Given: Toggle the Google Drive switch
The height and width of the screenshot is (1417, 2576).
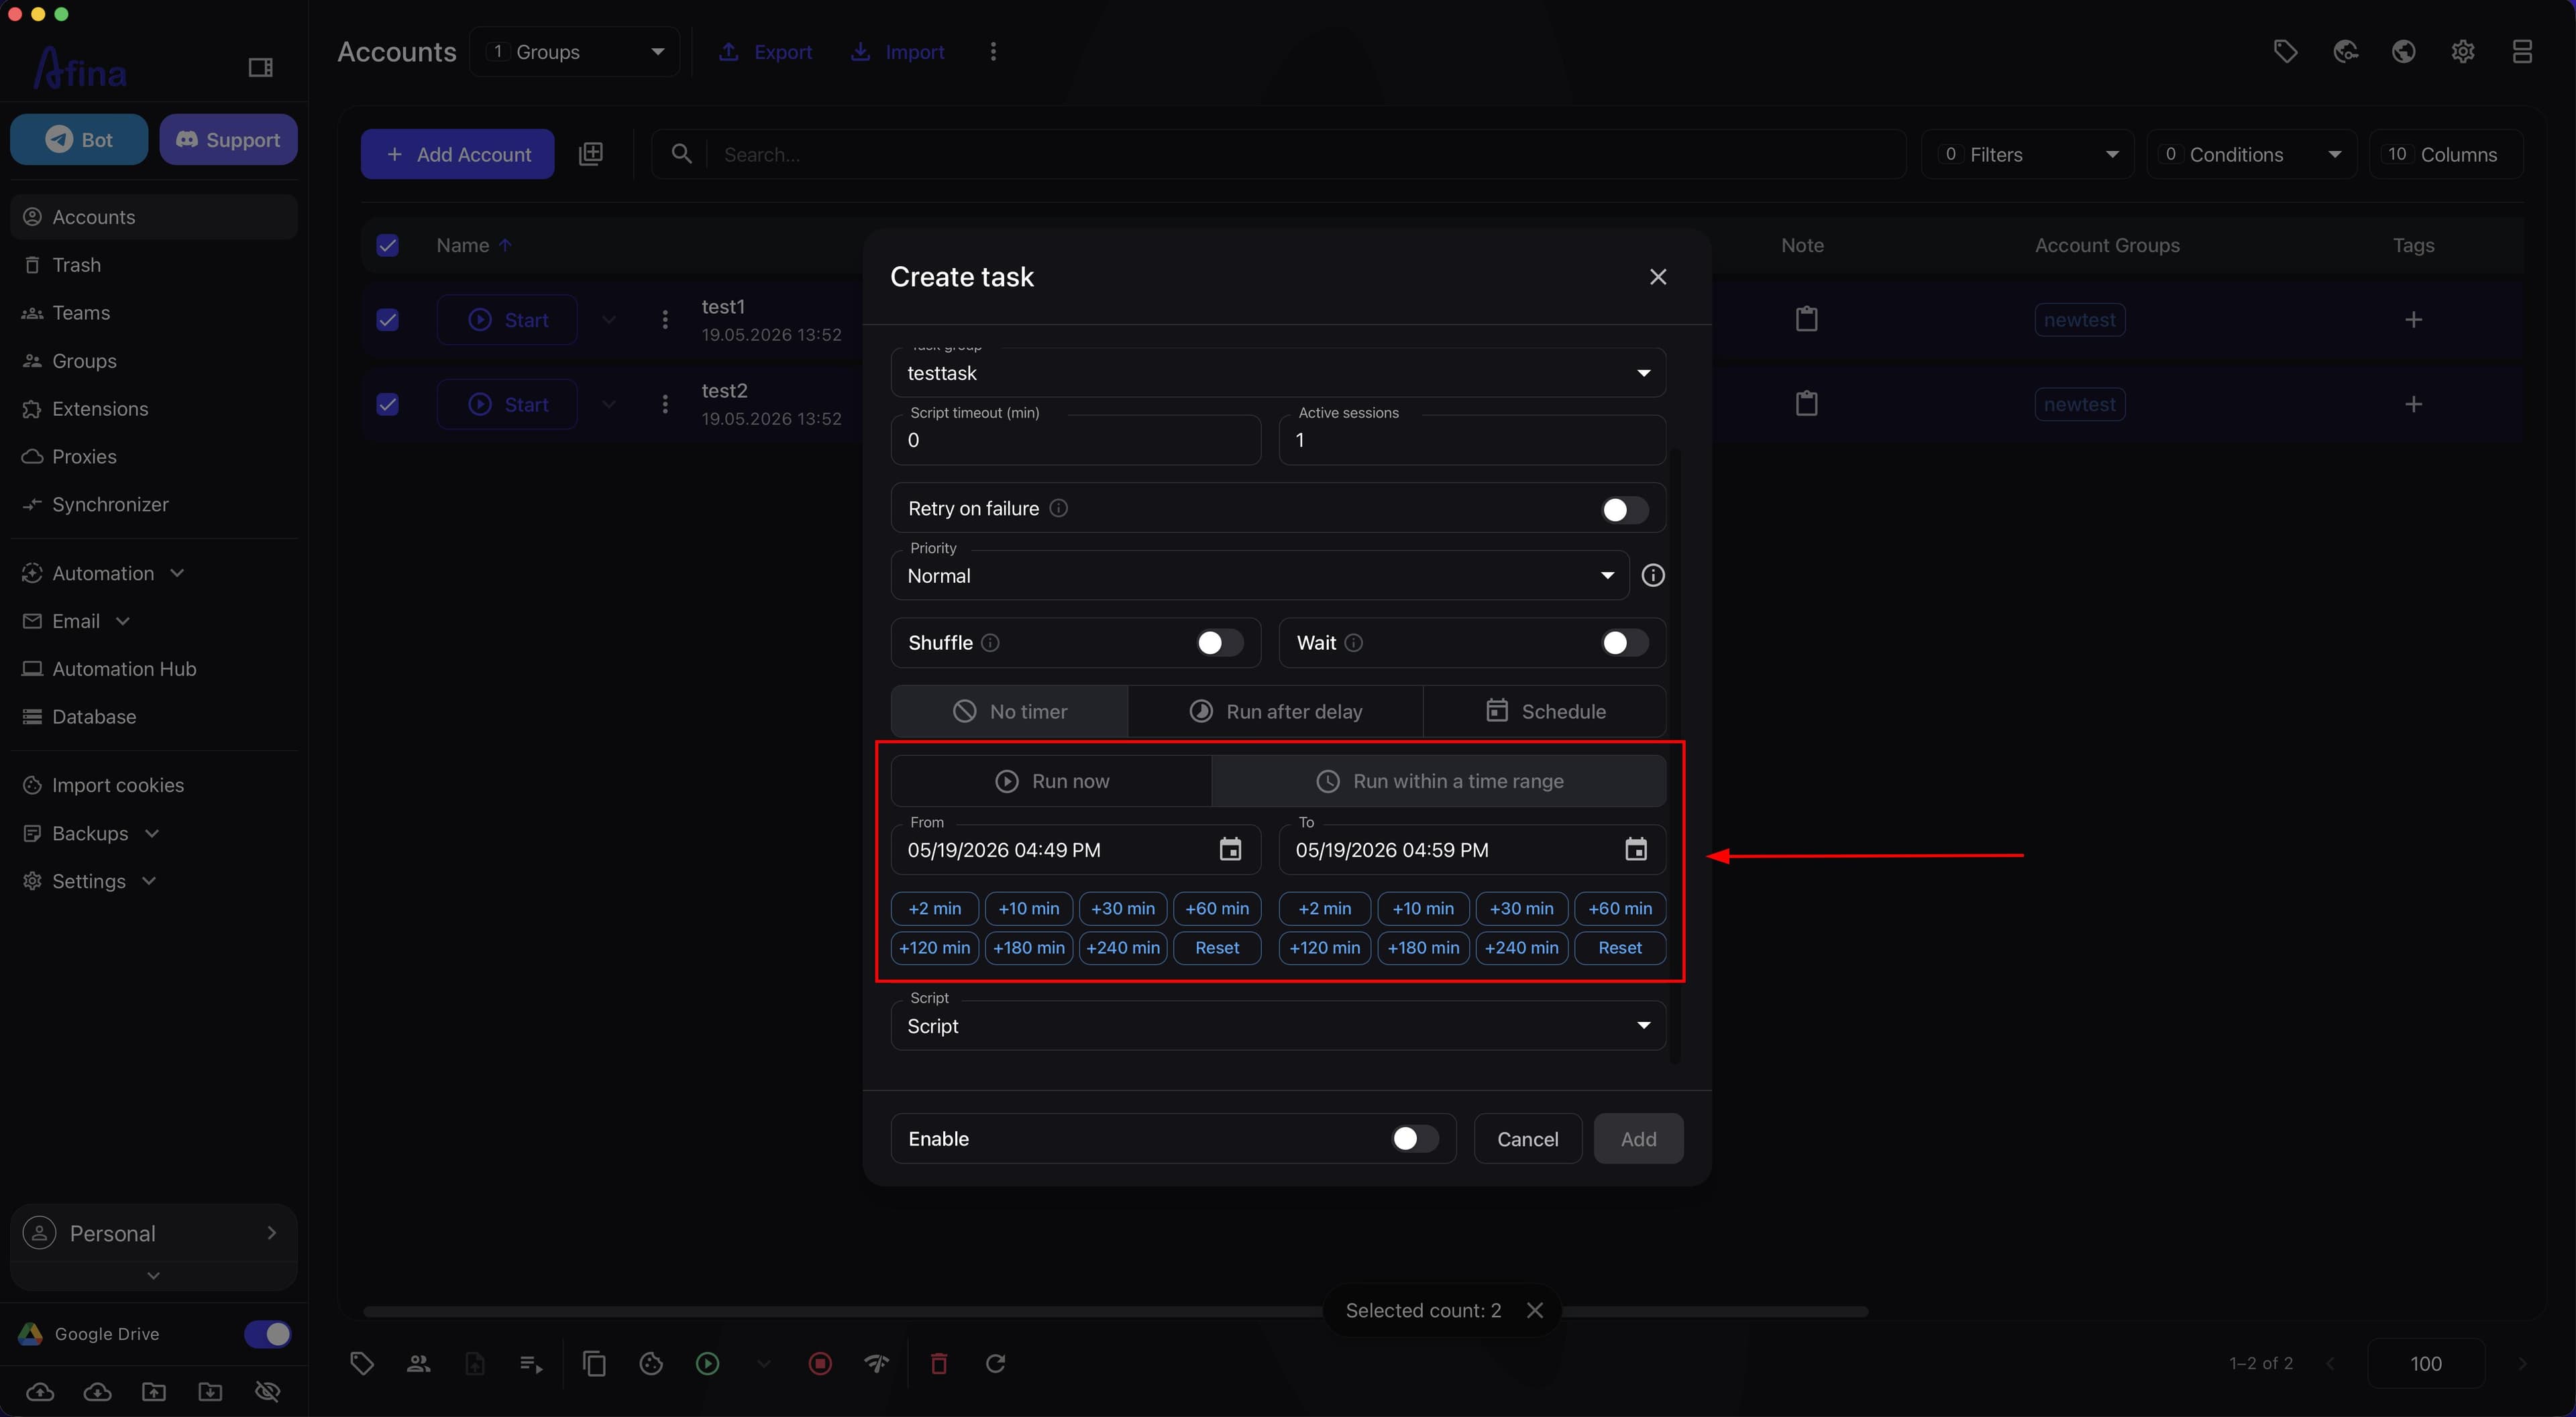Looking at the screenshot, I should [267, 1333].
